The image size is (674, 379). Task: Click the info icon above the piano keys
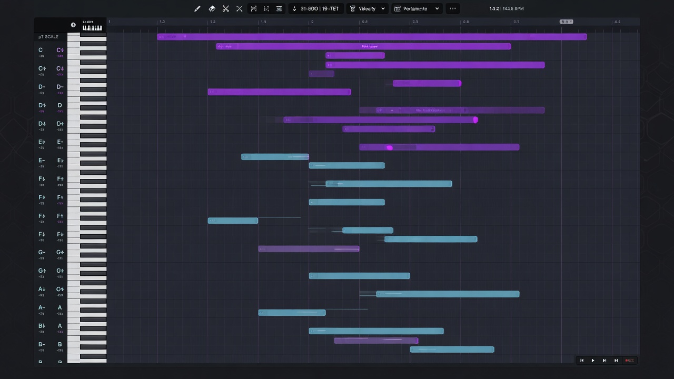click(73, 25)
